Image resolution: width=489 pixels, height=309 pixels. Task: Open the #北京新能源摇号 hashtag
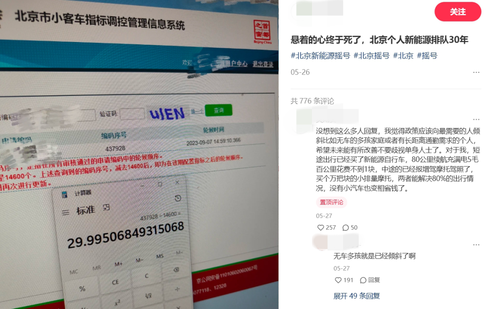[320, 56]
